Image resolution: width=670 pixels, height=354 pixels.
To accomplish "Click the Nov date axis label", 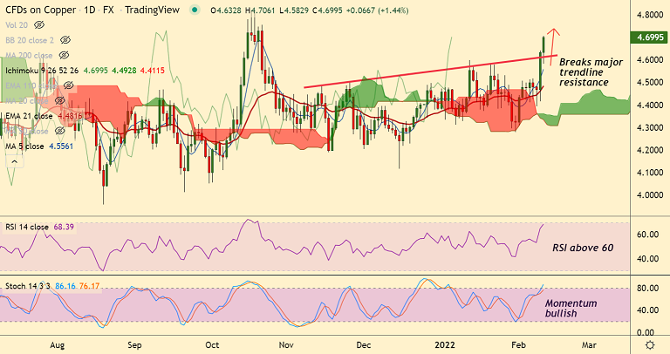I will click(286, 345).
